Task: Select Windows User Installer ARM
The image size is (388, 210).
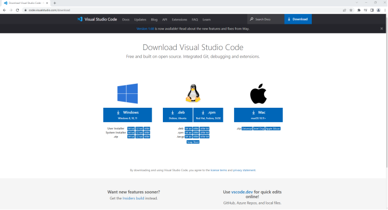Action: point(147,129)
